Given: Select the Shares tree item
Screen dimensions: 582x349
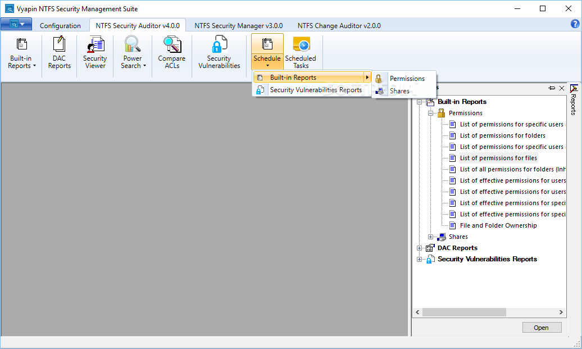Looking at the screenshot, I should tap(458, 237).
